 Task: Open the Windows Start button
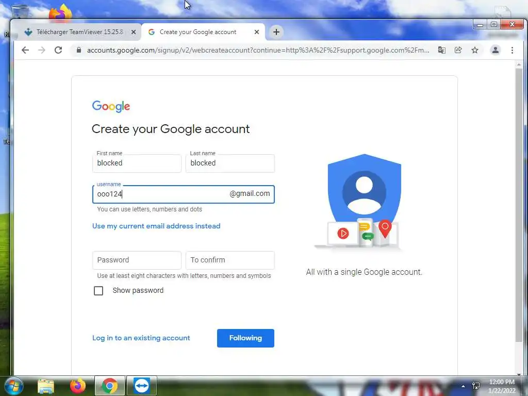click(13, 386)
